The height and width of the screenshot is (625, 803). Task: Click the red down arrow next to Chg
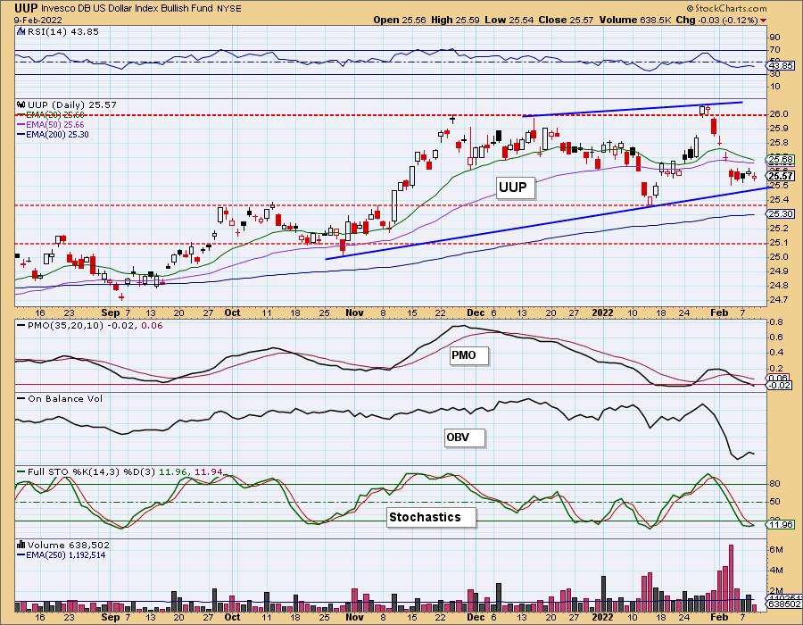tap(763, 21)
